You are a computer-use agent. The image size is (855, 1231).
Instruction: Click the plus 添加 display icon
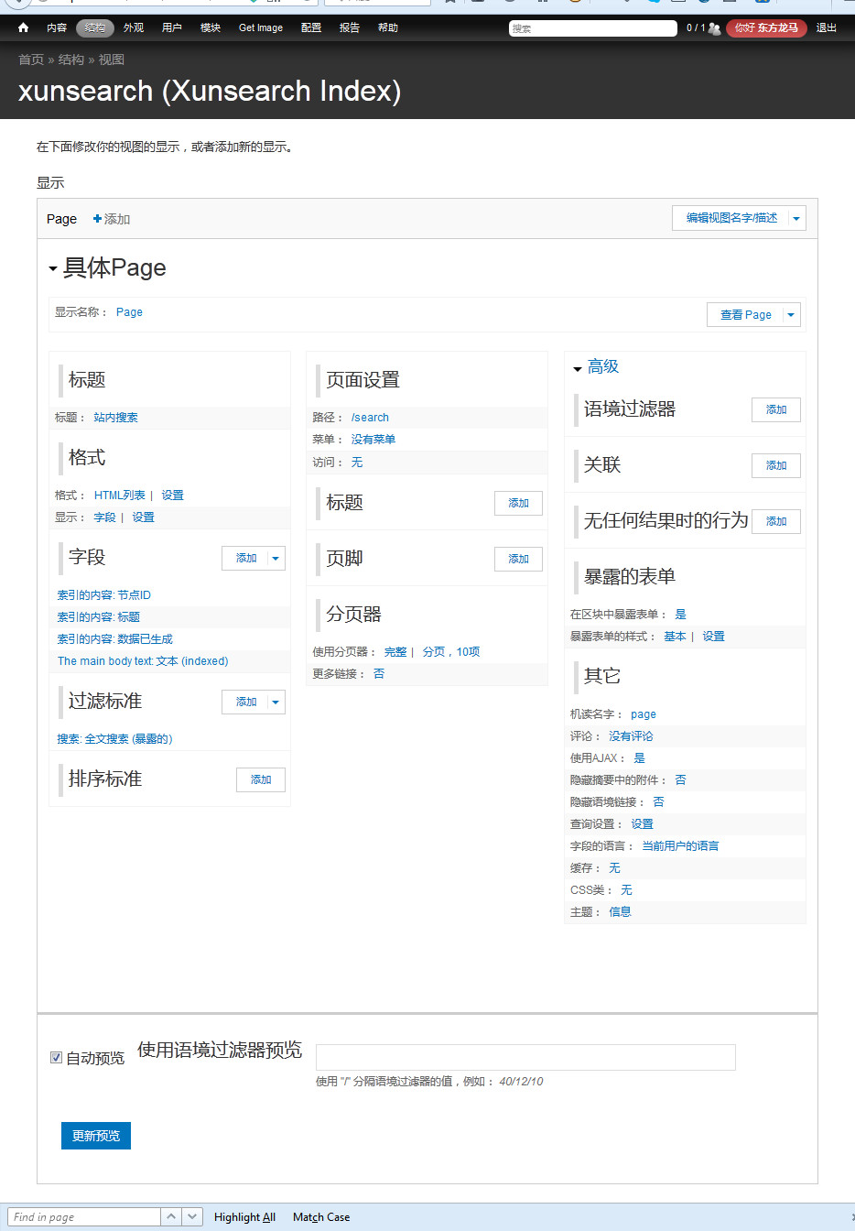97,219
